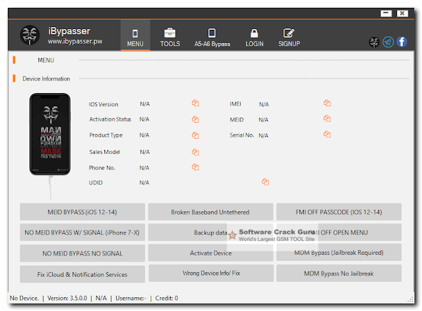Click the Backup data button
422x311 pixels.
click(x=210, y=232)
